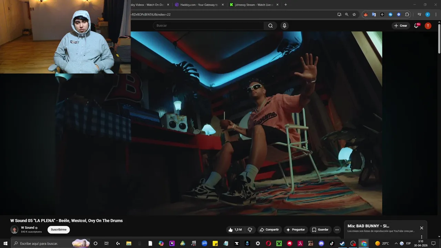Open Zoom from the taskbar

[x=204, y=244]
